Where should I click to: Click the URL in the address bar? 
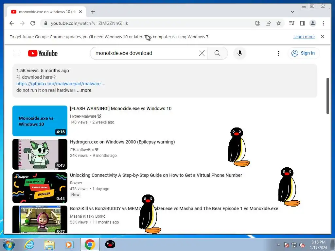(90, 23)
